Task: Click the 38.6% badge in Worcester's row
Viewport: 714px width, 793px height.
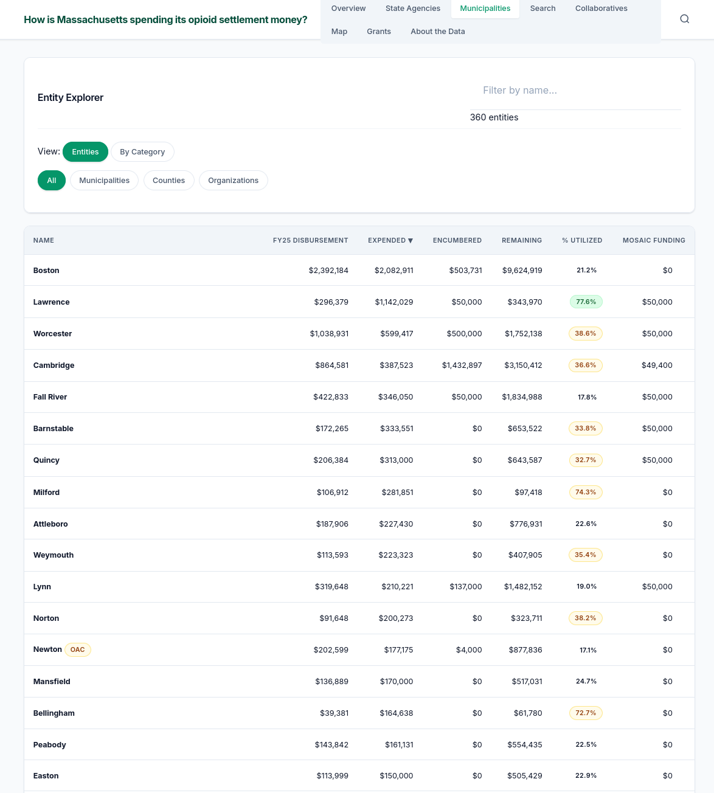Action: tap(585, 333)
